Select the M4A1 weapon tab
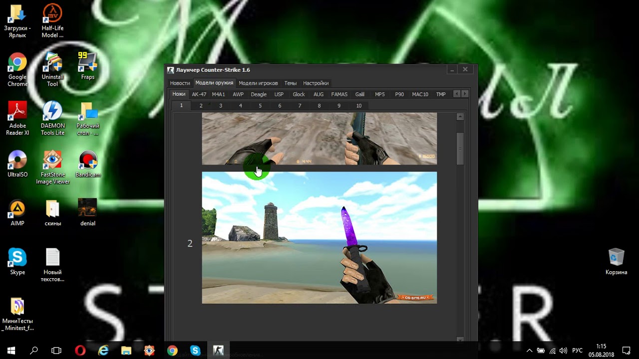 218,94
